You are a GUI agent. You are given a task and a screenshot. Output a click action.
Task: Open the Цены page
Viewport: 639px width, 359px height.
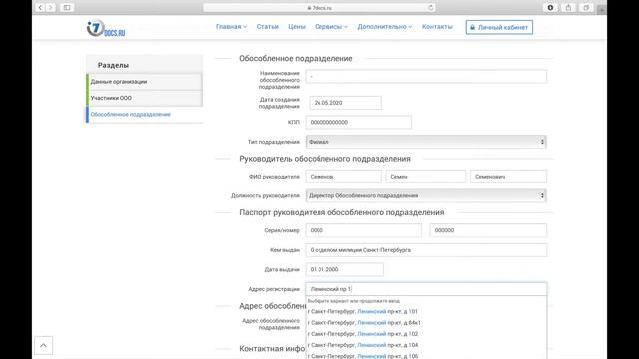(297, 27)
